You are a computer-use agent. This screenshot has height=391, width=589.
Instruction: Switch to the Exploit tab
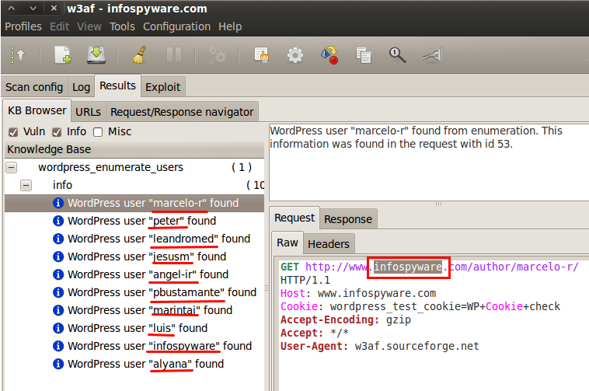click(163, 87)
